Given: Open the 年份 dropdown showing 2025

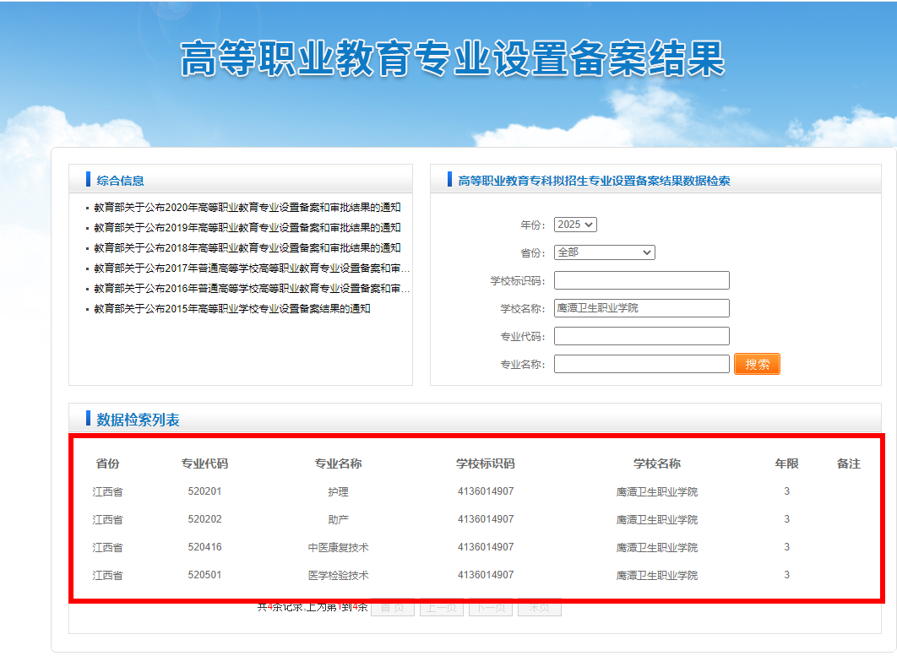Looking at the screenshot, I should click(x=575, y=225).
